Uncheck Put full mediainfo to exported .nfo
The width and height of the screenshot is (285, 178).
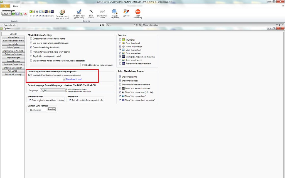(x=70, y=100)
